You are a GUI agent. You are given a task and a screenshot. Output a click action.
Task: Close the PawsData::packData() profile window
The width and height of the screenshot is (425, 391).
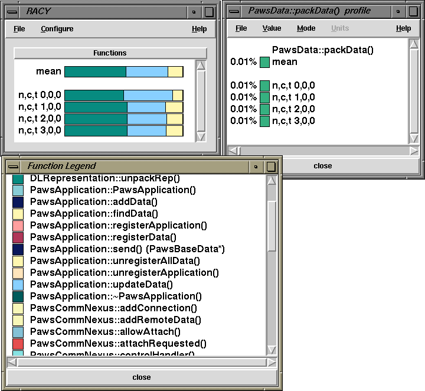click(322, 166)
